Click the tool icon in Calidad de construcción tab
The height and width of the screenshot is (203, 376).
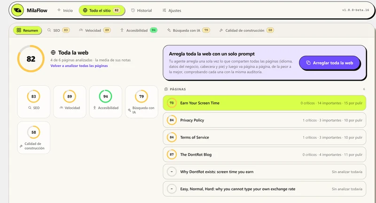coord(221,30)
